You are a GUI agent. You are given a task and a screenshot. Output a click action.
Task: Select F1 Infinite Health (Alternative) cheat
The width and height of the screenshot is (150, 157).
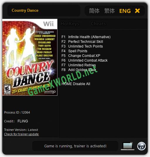[86, 37]
